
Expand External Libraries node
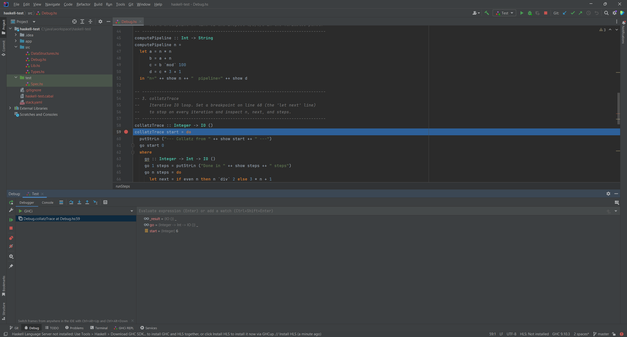(10, 108)
